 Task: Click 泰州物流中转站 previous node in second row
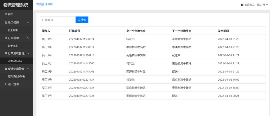136,47
